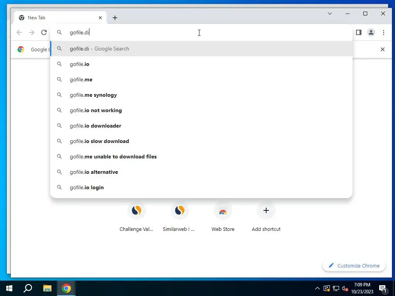Click the Chrome logo in the info bar
395x296 pixels.
pos(21,49)
